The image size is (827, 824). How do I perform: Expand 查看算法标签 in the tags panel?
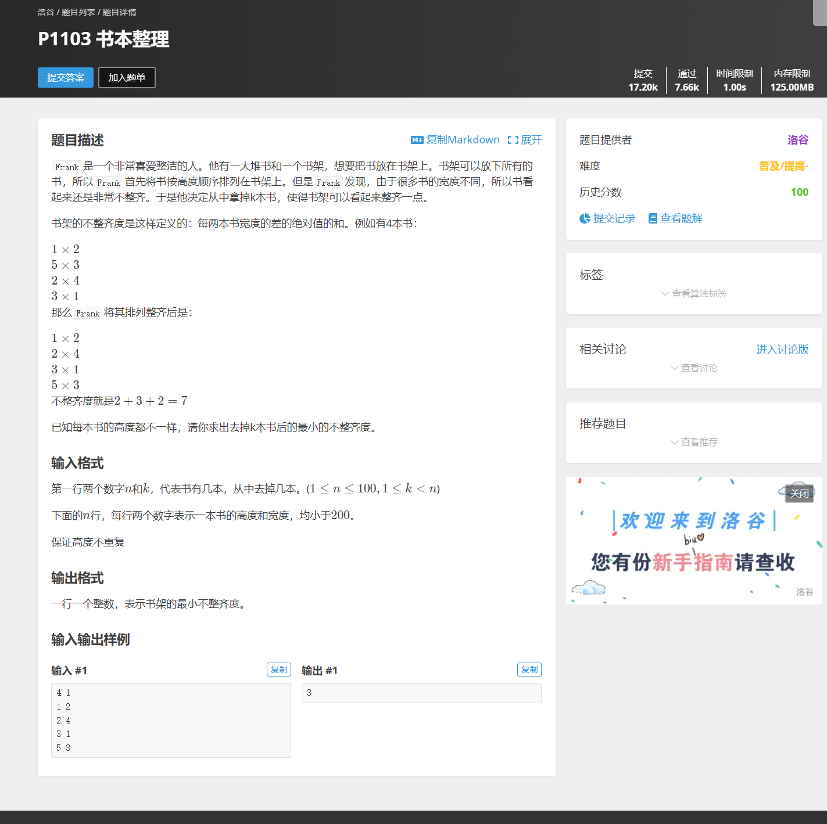click(x=699, y=294)
